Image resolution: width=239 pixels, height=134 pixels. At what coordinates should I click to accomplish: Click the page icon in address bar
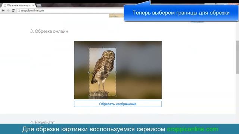click(x=19, y=10)
